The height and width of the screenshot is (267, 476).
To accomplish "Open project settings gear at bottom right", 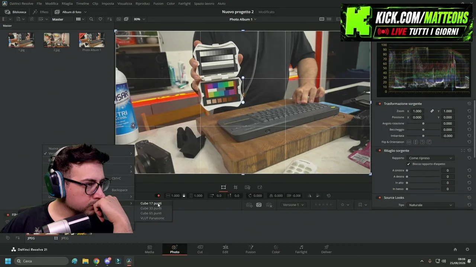I will [x=467, y=250].
